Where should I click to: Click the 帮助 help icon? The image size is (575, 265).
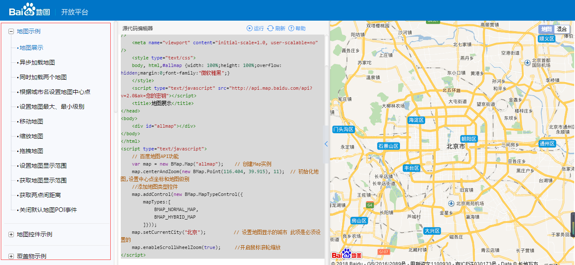coord(291,28)
